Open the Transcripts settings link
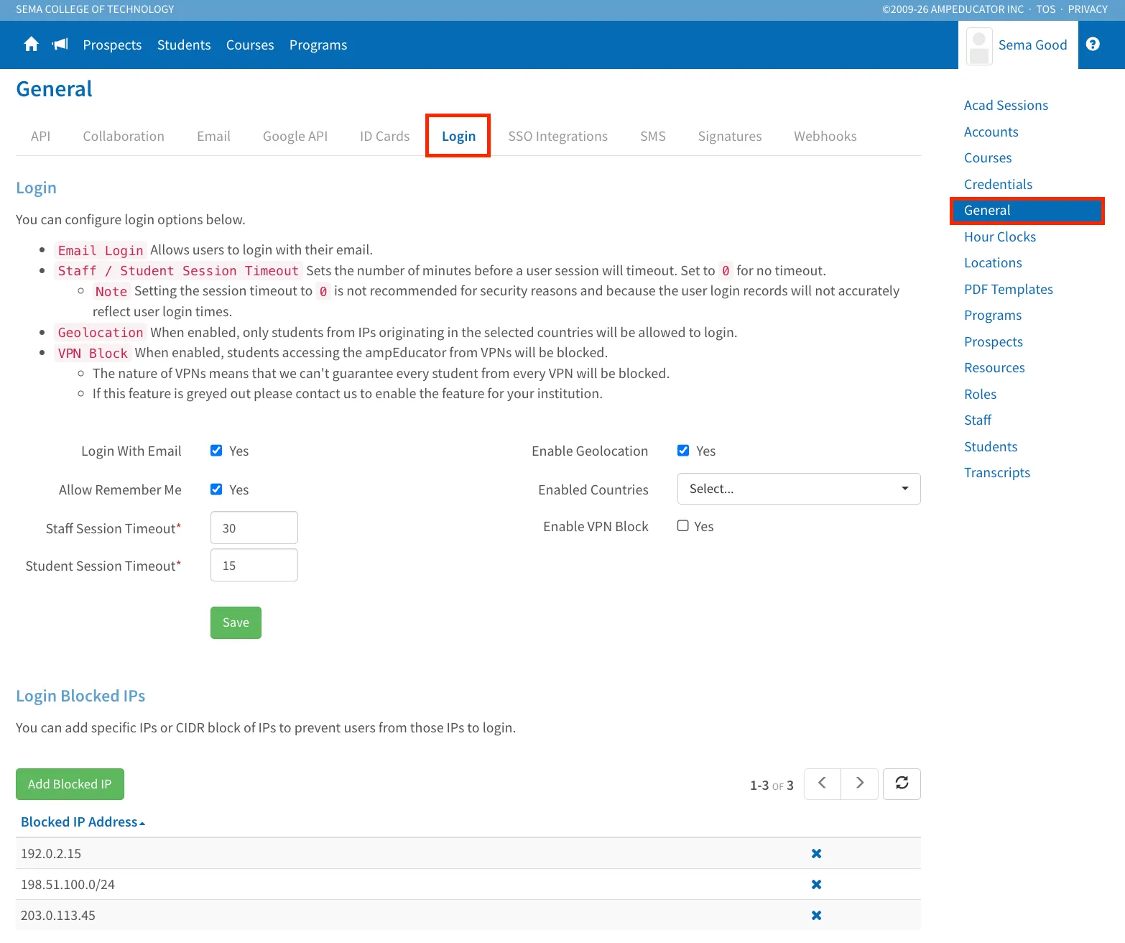This screenshot has height=943, width=1125. coord(997,473)
